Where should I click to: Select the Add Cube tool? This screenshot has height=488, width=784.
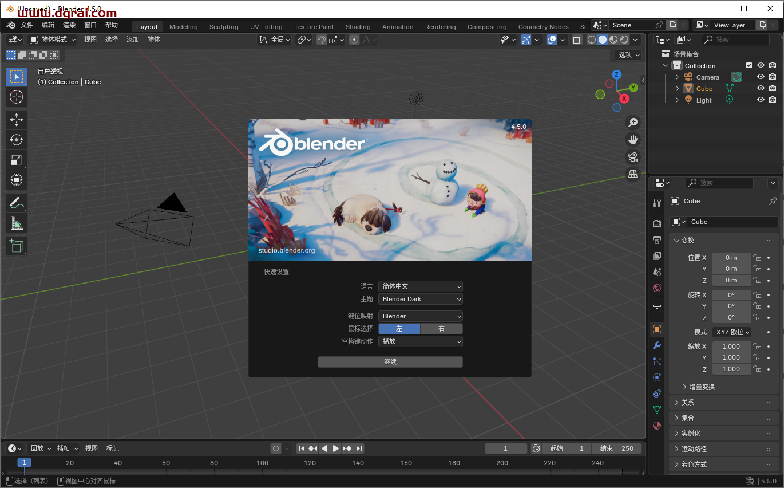pos(17,246)
